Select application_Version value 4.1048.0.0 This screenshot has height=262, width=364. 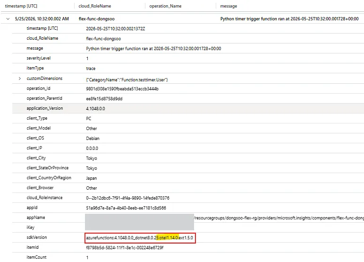coord(95,109)
